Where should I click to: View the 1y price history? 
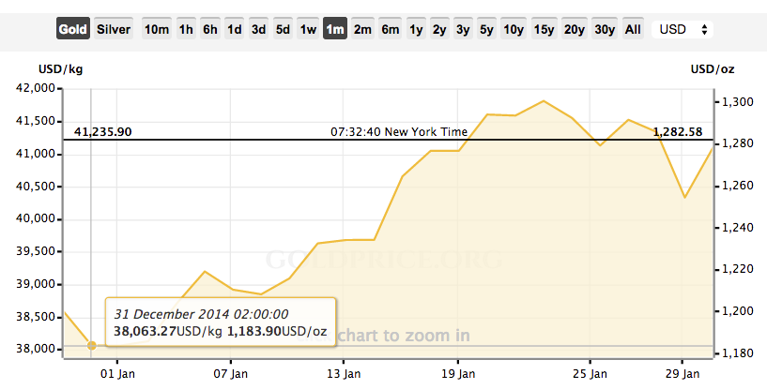coord(417,29)
